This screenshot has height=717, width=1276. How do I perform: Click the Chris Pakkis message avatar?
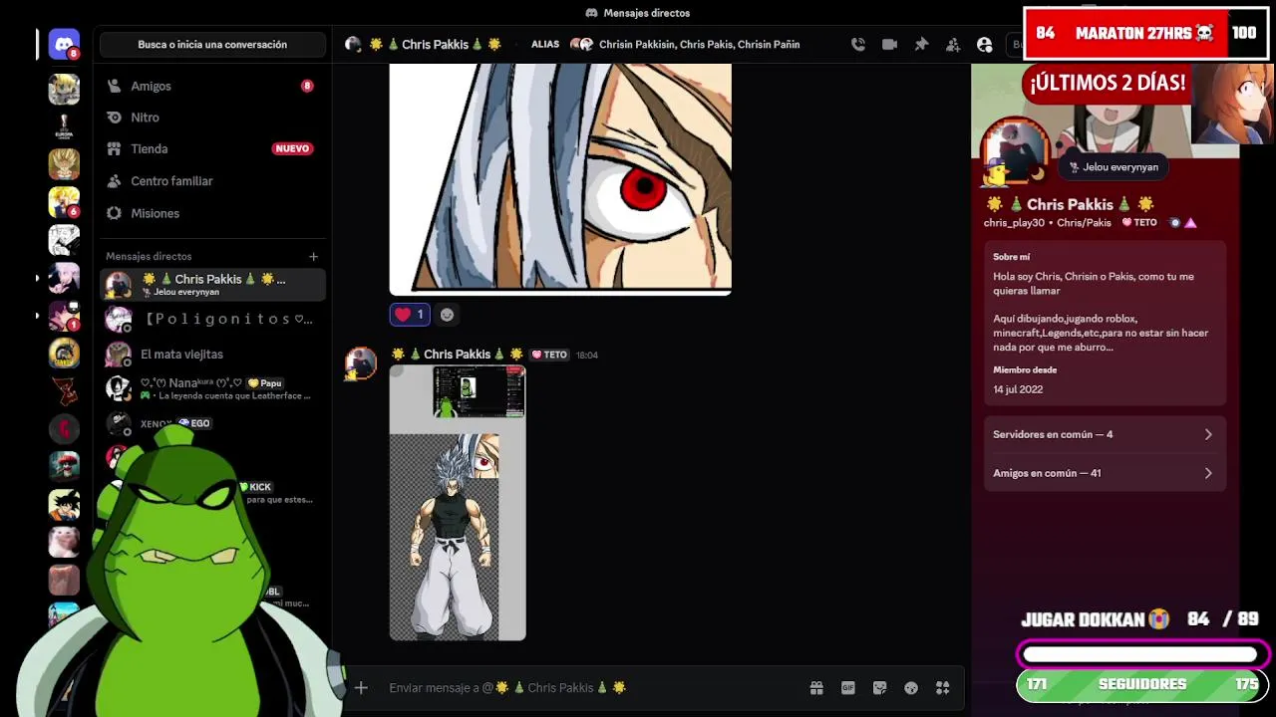[361, 363]
